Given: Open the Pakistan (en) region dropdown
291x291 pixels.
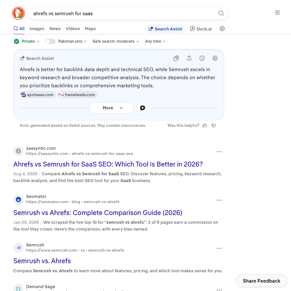Looking at the screenshot, I should [72, 41].
